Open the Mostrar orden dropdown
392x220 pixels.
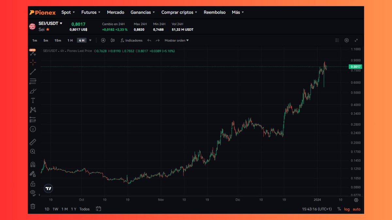(x=177, y=40)
